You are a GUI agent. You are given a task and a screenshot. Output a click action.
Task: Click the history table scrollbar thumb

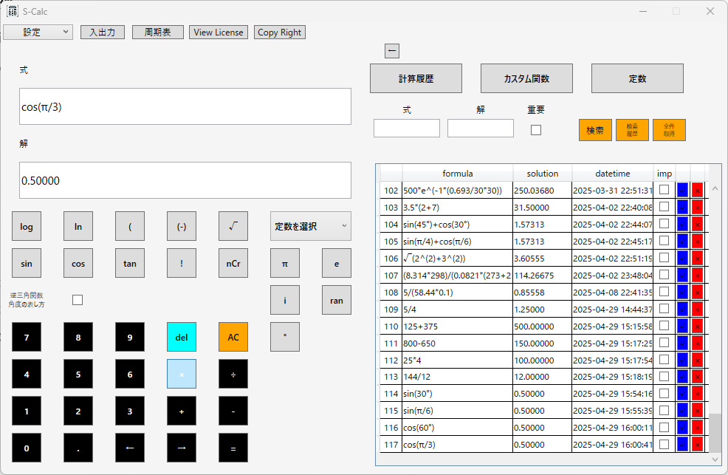click(715, 432)
